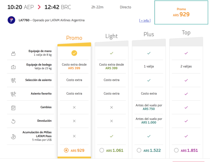Expand flight details with + info link
This screenshot has height=162, width=210.
[x=145, y=21]
